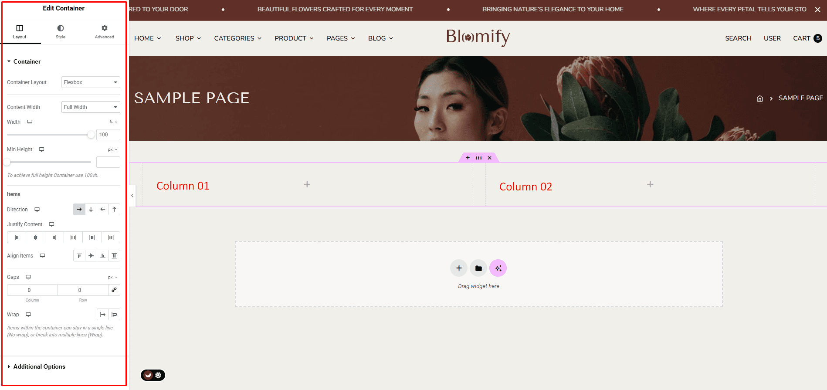Open the PRODUCT menu
The image size is (827, 390).
(x=294, y=38)
